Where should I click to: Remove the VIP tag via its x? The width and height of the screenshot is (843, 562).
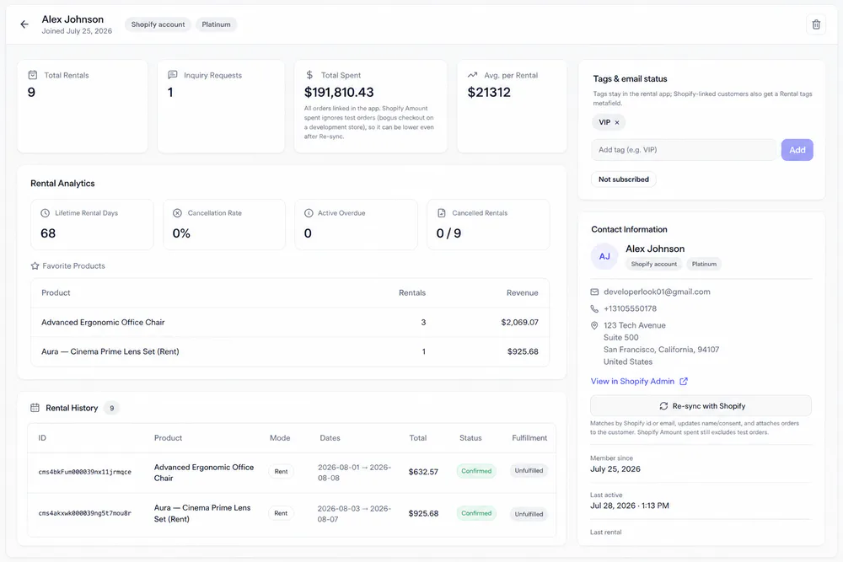tap(617, 122)
